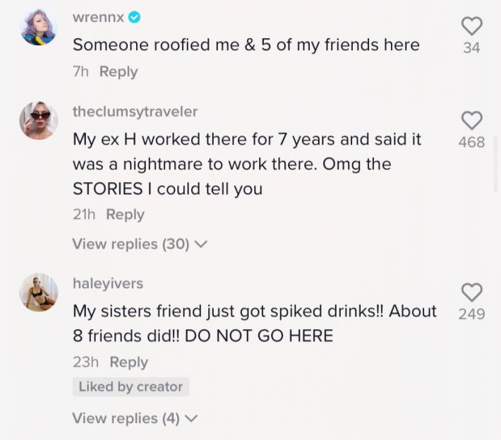Click the 34 likes count
Viewport: 501px width, 440px height.
[471, 48]
